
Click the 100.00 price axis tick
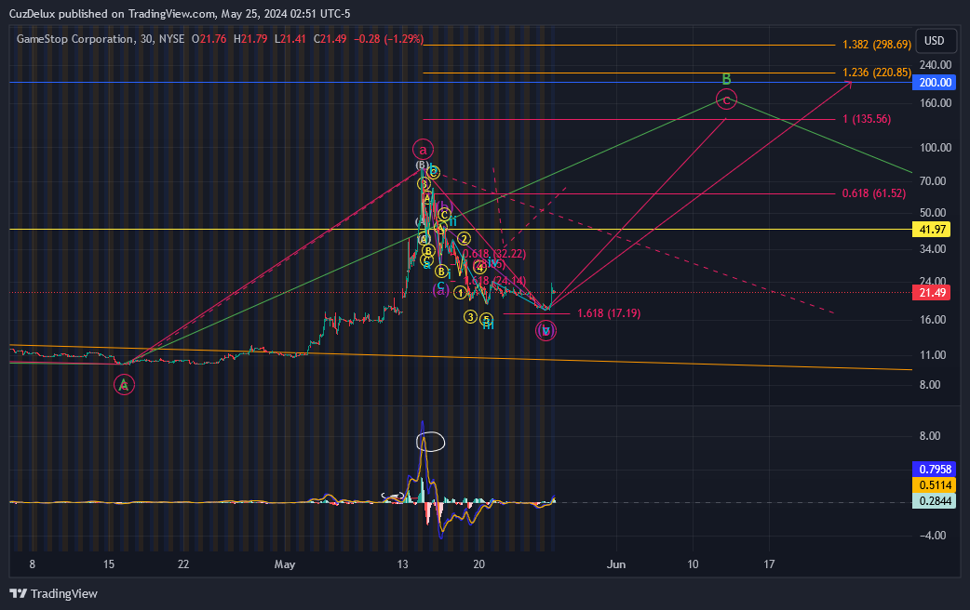[936, 148]
